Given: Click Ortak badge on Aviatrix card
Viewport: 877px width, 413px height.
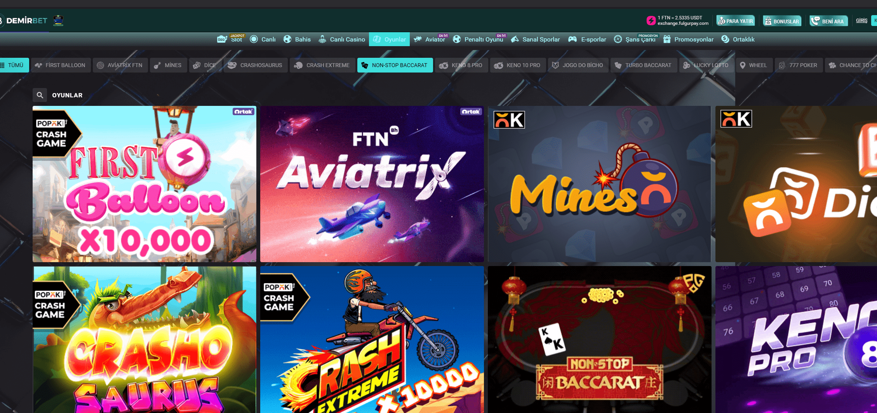Looking at the screenshot, I should coord(471,112).
